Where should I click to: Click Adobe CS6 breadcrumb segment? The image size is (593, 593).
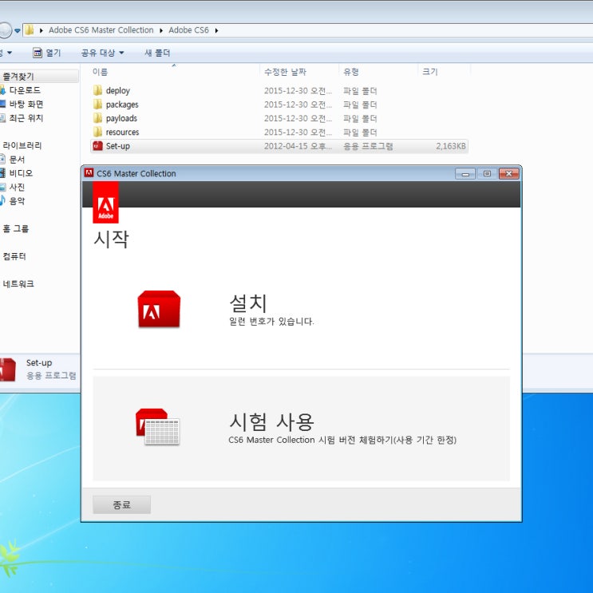188,30
